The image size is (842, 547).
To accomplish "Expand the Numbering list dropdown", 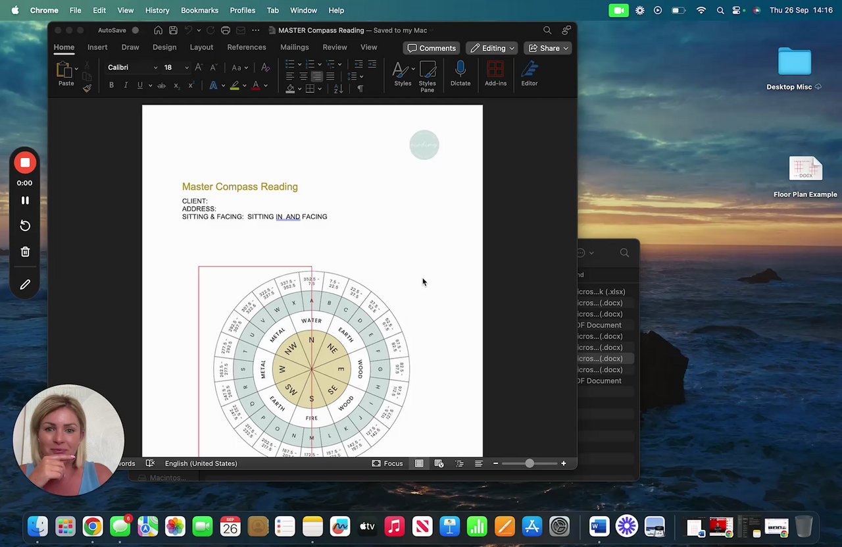I will pyautogui.click(x=320, y=64).
